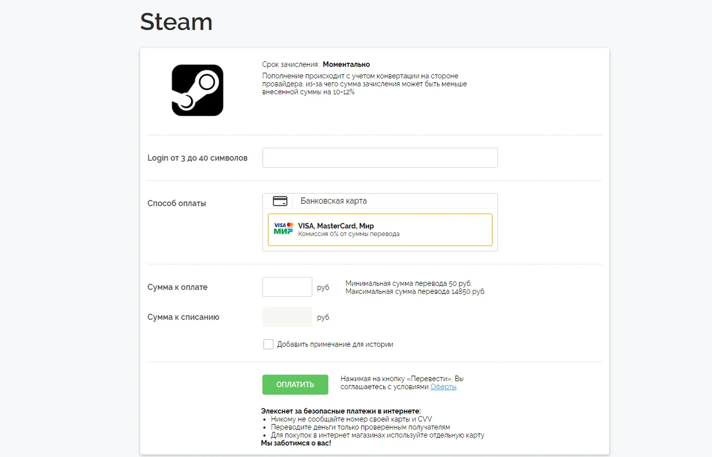712x457 pixels.
Task: Focus the Login input field
Action: pos(380,158)
